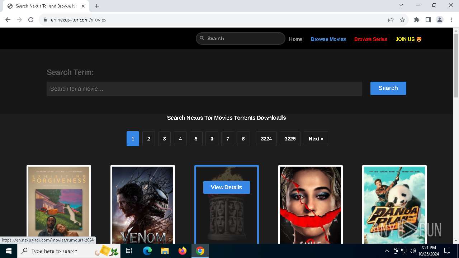Click the 'Search for a movie...' field
The height and width of the screenshot is (258, 459).
point(204,89)
